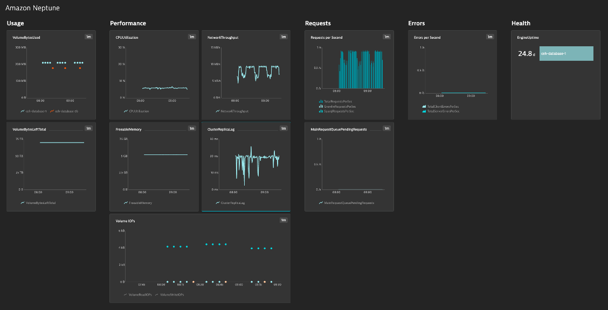Click the 1m badge on VolumeBytesLeftTotal tile
Viewport: 608px width, 310px height.
tap(88, 129)
